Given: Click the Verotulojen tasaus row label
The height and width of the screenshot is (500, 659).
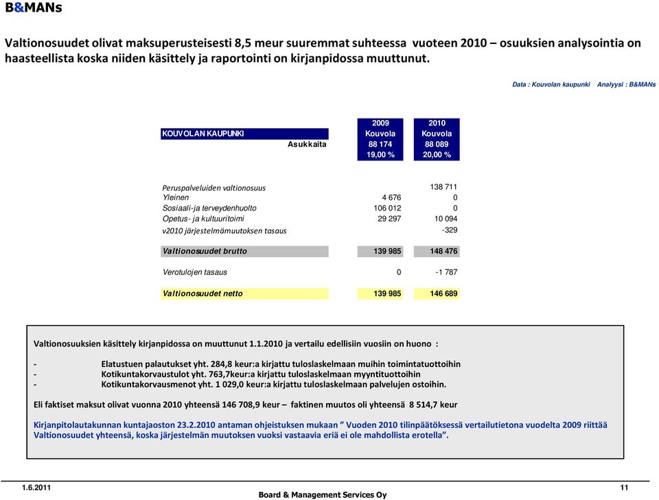Looking at the screenshot, I should (194, 272).
